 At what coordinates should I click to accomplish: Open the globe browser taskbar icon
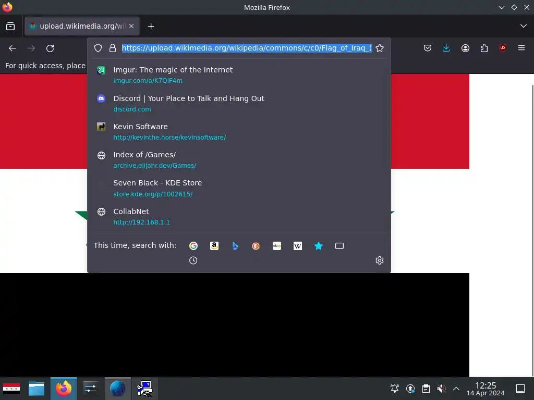coord(117,389)
